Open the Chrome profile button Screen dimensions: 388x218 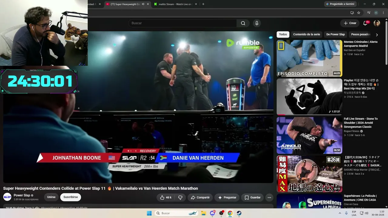point(376,13)
